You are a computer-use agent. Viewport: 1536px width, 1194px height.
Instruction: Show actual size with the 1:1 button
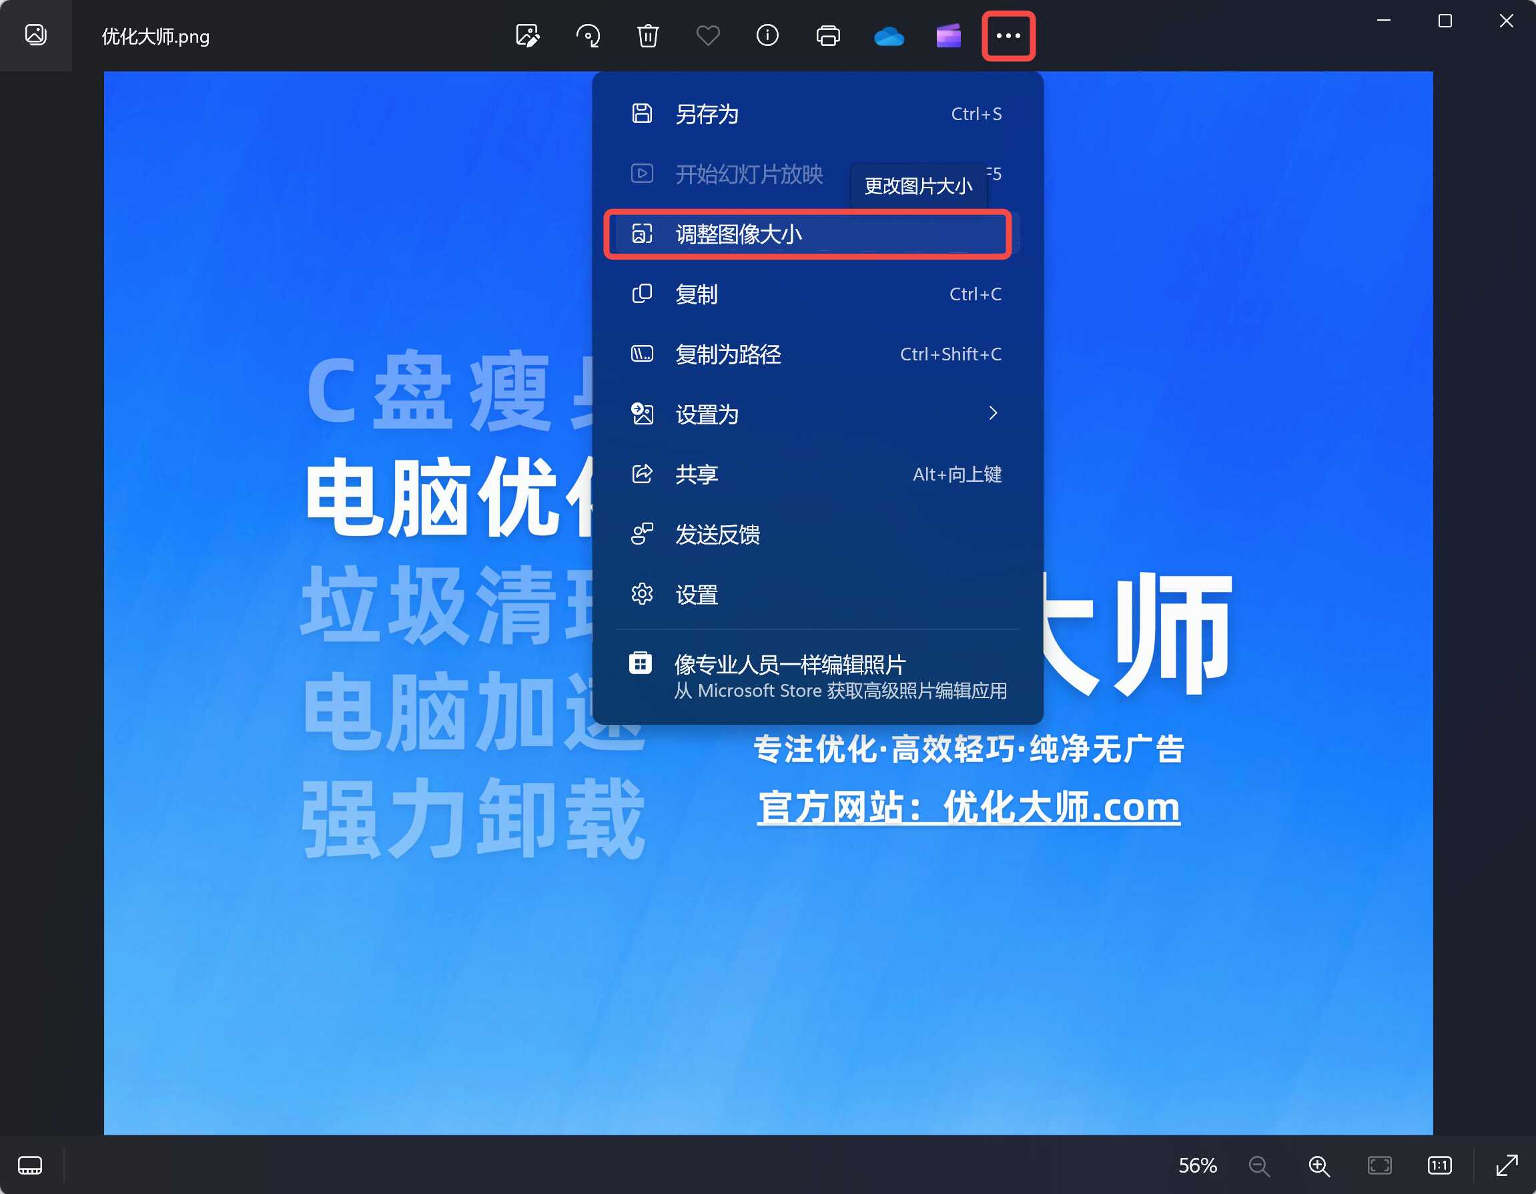click(1440, 1165)
